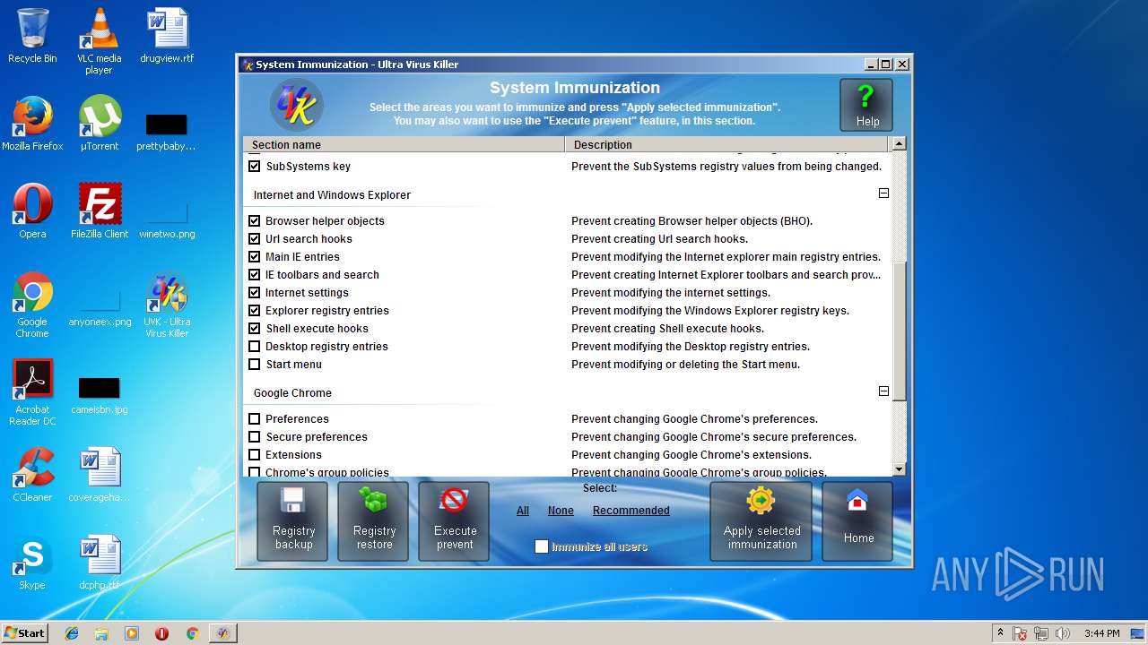Open Internet Explorer in taskbar
This screenshot has width=1148, height=645.
(72, 633)
